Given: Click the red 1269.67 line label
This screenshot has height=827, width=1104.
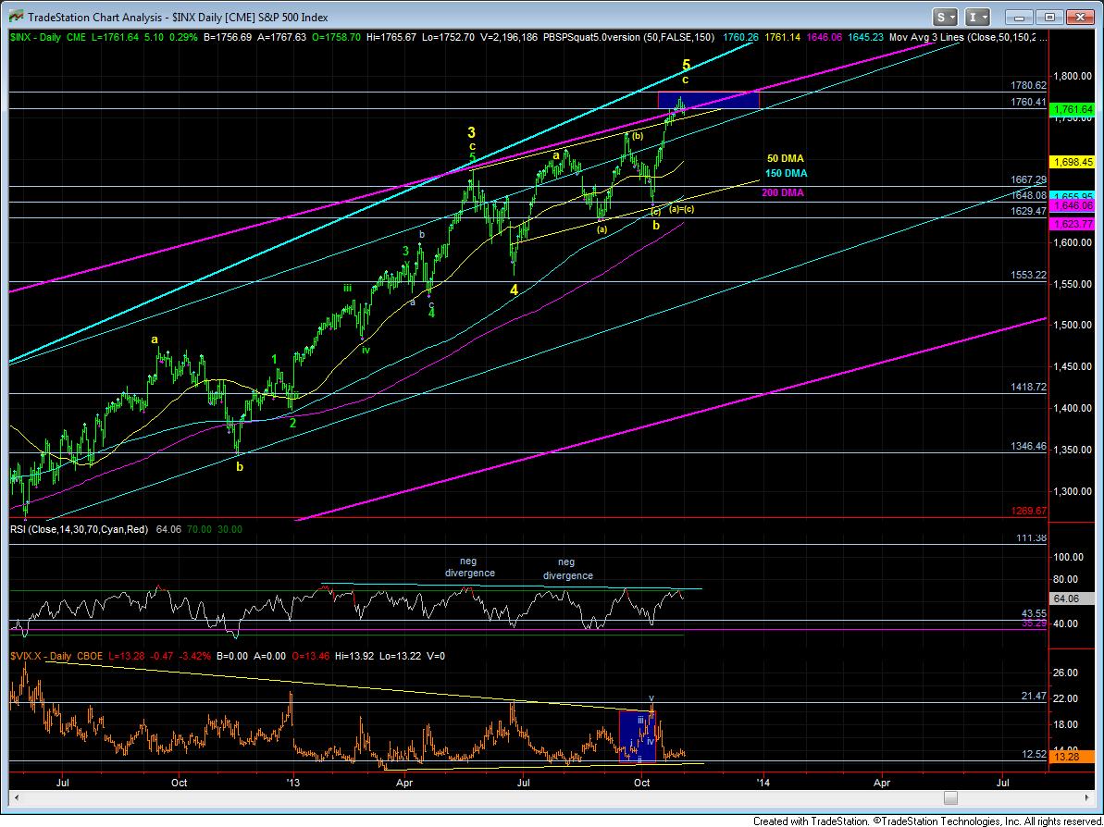Looking at the screenshot, I should 1029,511.
